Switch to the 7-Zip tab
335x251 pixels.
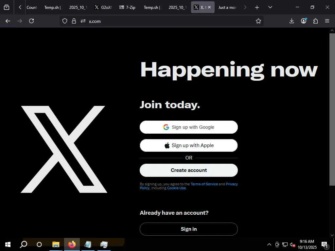[128, 8]
